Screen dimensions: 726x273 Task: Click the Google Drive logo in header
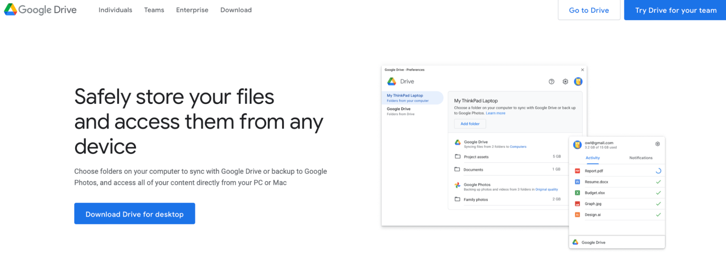(40, 10)
